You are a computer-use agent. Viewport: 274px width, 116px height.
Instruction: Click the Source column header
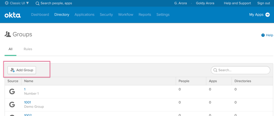(13, 81)
